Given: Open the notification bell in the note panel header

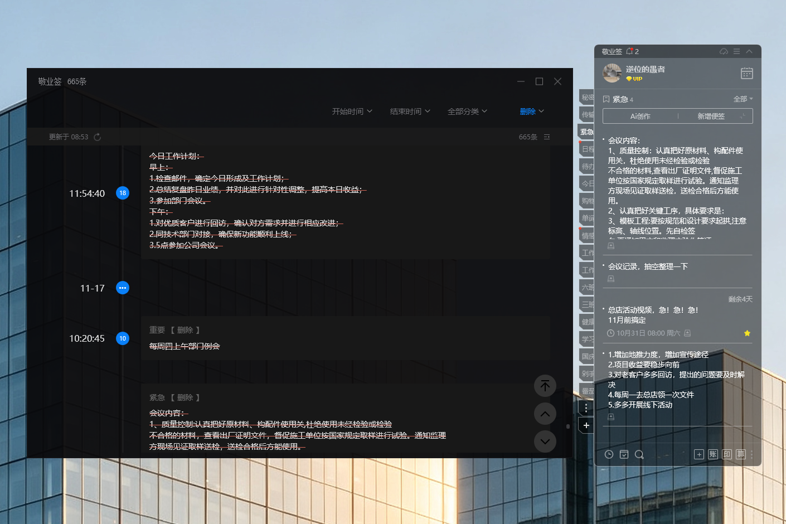Looking at the screenshot, I should pyautogui.click(x=630, y=51).
